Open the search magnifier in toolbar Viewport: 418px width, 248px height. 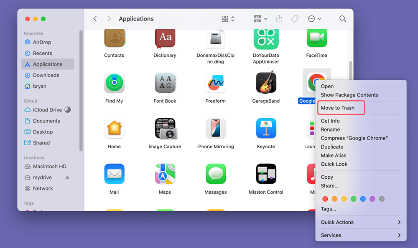[342, 19]
